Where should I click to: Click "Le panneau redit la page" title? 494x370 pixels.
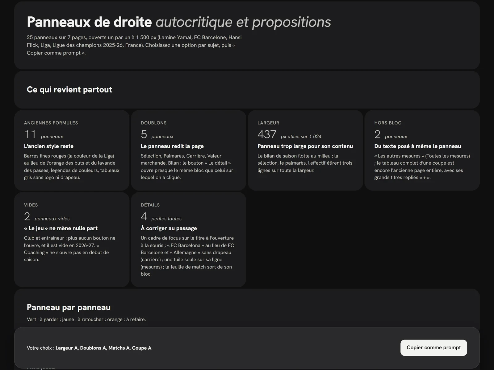[172, 146]
